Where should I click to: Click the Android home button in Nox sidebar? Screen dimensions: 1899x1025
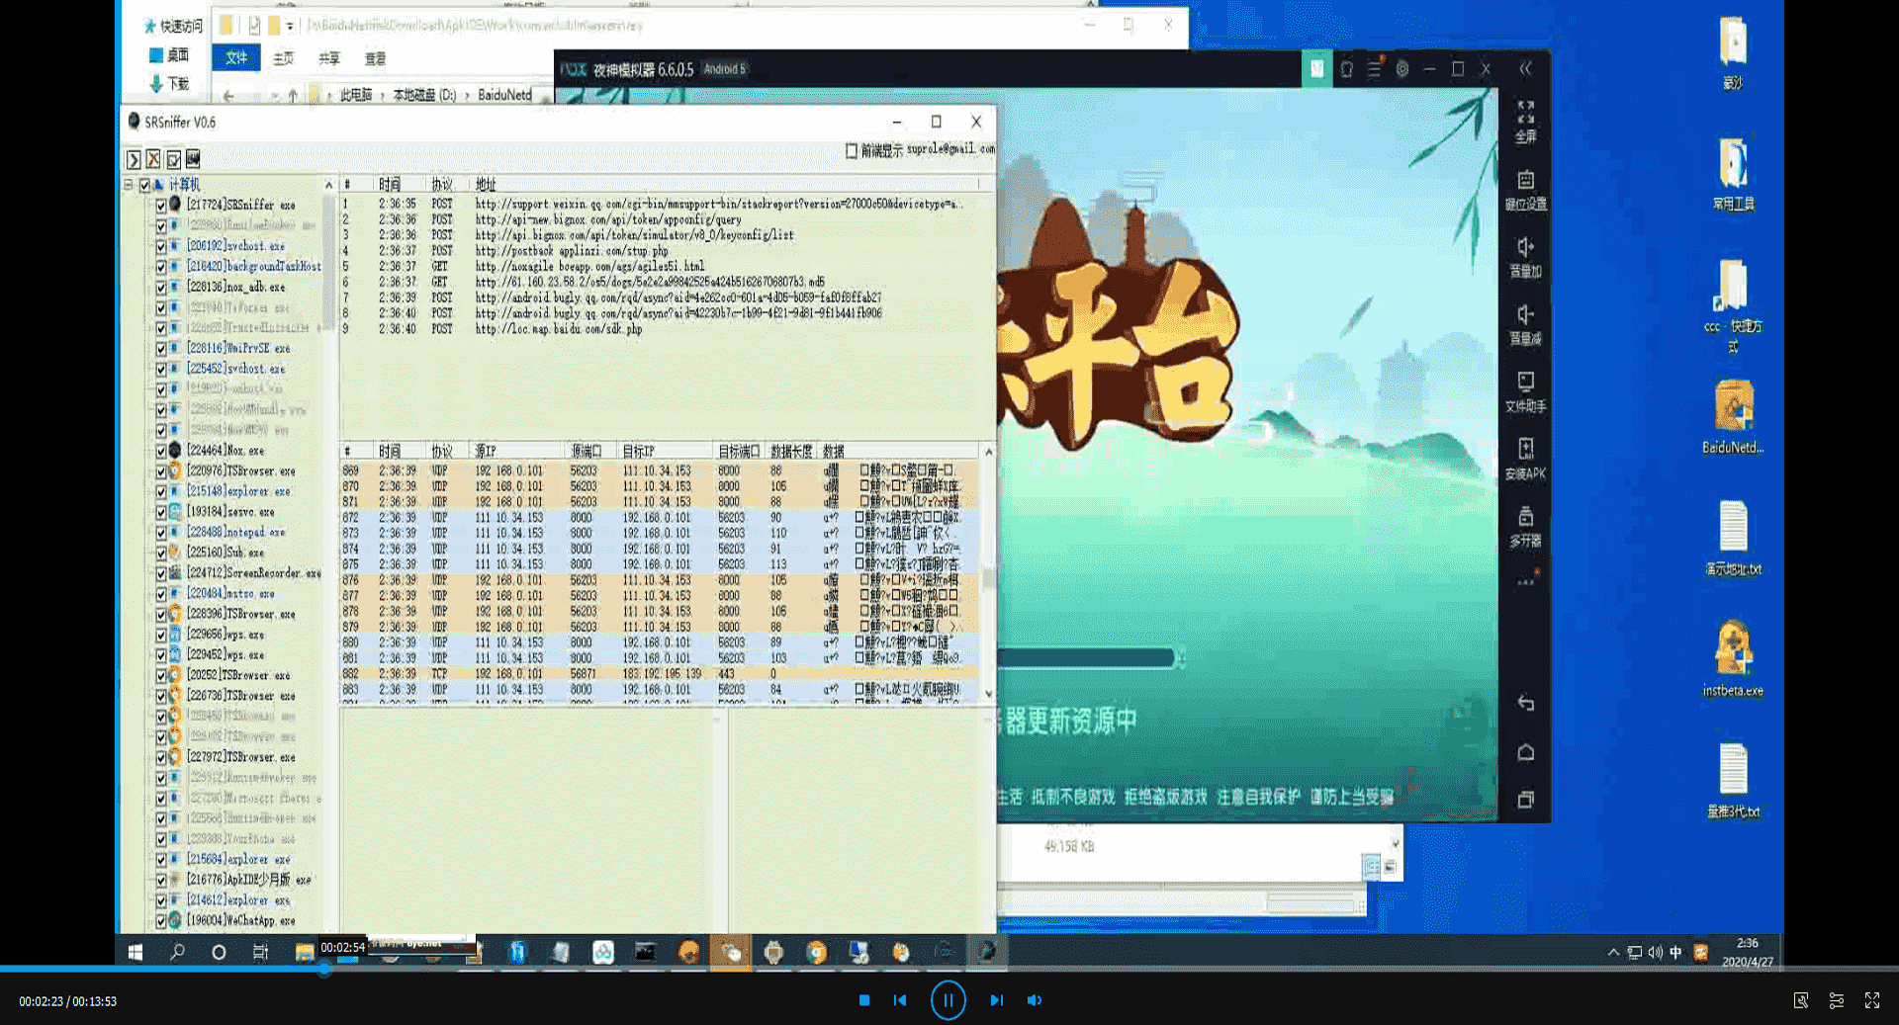point(1525,753)
